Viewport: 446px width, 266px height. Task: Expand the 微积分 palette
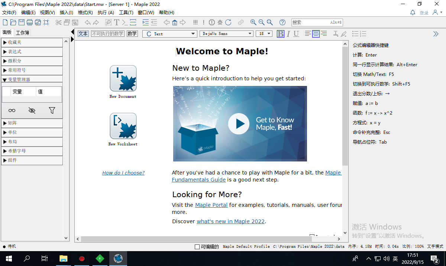click(32, 61)
